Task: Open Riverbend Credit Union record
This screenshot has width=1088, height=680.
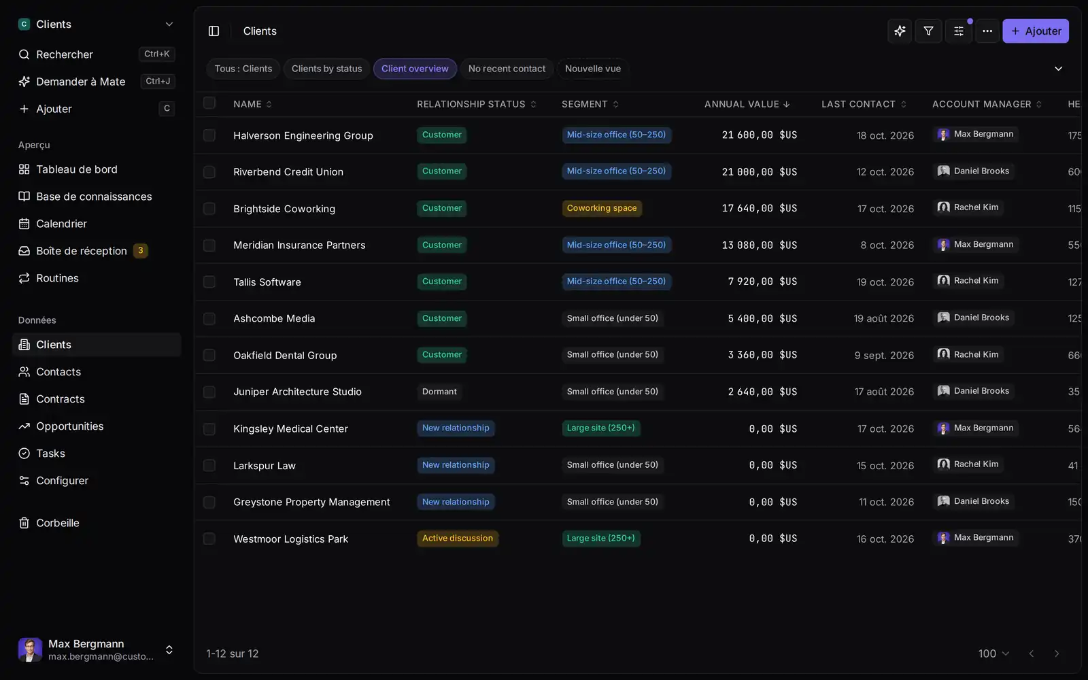Action: pyautogui.click(x=288, y=172)
